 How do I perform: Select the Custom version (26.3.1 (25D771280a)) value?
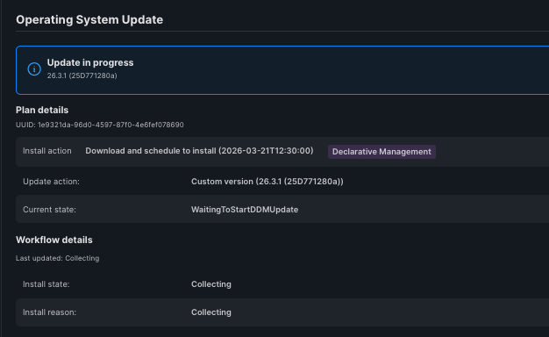point(267,182)
